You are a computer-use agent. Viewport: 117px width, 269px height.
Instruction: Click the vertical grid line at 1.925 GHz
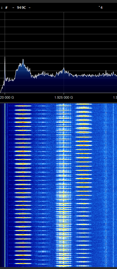(64, 40)
